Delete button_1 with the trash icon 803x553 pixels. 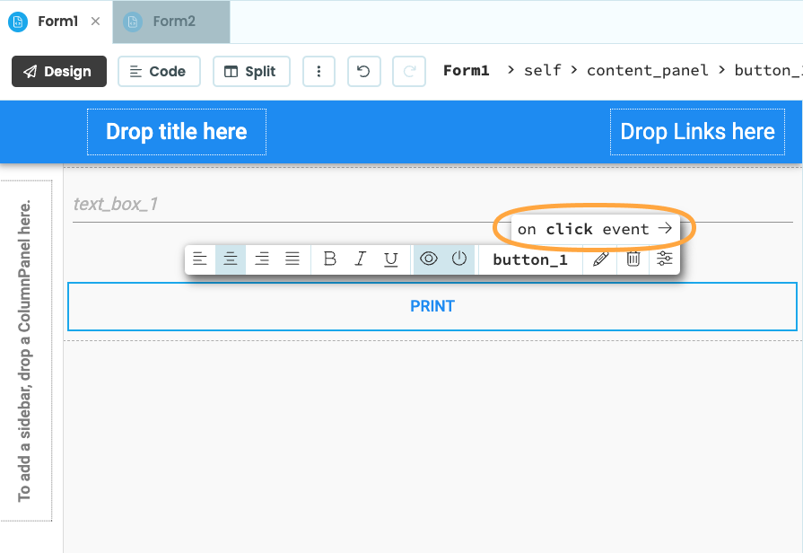tap(633, 259)
